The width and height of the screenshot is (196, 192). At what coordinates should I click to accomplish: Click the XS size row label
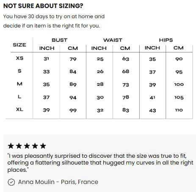19,58
